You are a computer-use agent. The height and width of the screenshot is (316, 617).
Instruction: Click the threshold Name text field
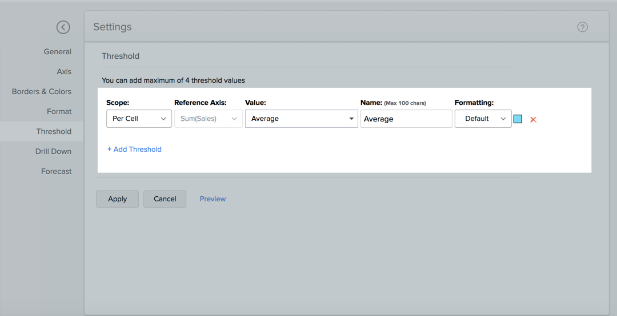[406, 119]
